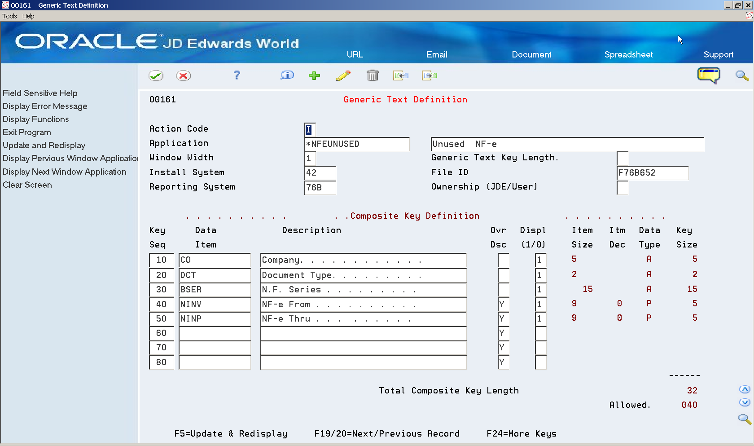Click the Reporting System field
The image size is (754, 446).
tap(320, 187)
